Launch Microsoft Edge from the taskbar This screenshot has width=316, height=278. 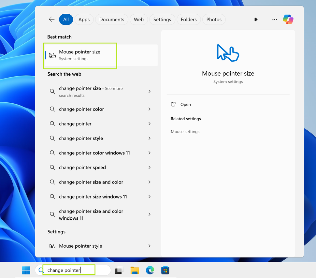pyautogui.click(x=150, y=270)
